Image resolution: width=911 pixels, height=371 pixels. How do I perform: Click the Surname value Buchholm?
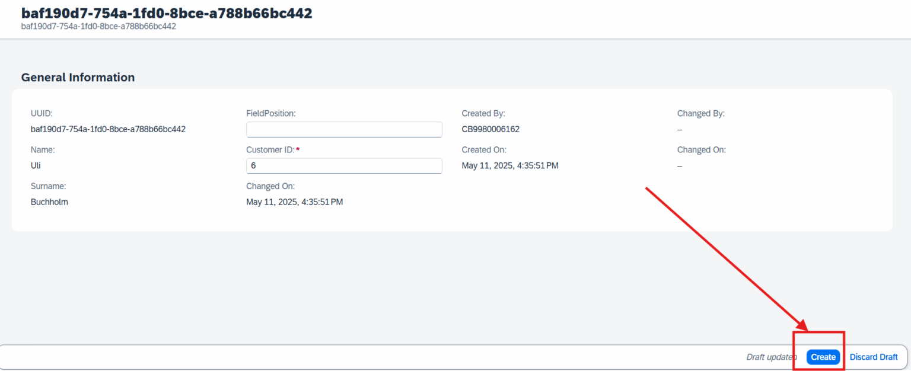(49, 202)
